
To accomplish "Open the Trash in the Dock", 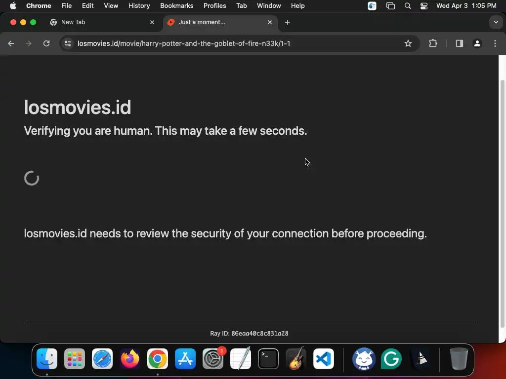I will (459, 359).
